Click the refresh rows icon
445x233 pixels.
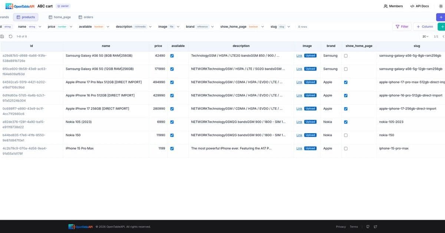(10, 36)
